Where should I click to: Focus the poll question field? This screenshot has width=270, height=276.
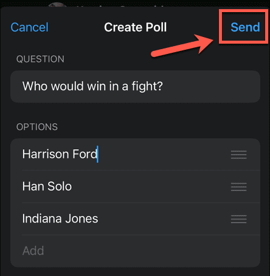tap(135, 86)
